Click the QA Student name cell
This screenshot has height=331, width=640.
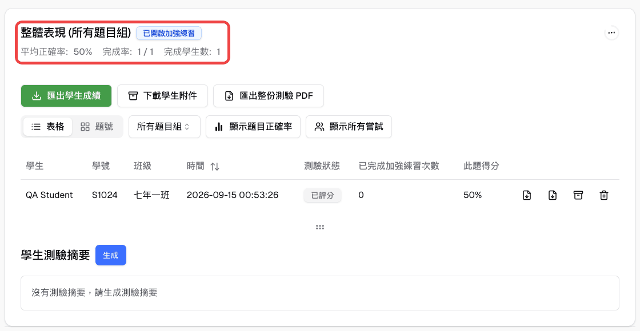(x=49, y=195)
